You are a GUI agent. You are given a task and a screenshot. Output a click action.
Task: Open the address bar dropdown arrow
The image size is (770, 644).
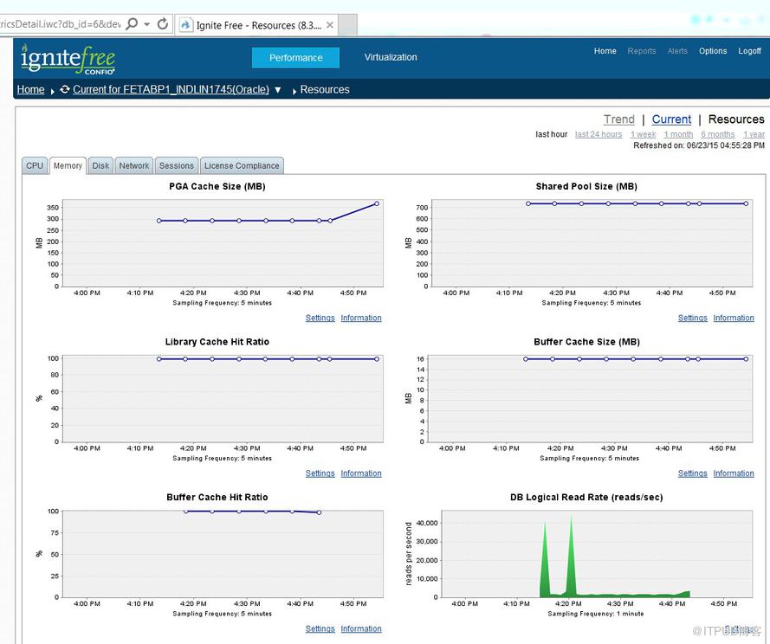point(147,24)
